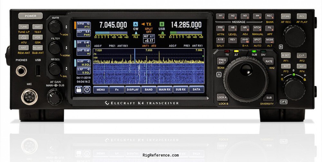Push the ANT key above REM ANT
Image resolution: width=322 pixels, height=162 pixels.
click(x=24, y=48)
